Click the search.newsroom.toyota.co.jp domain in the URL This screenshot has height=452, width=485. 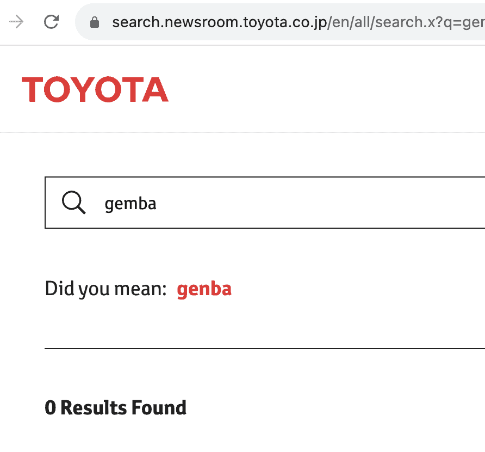pos(220,23)
